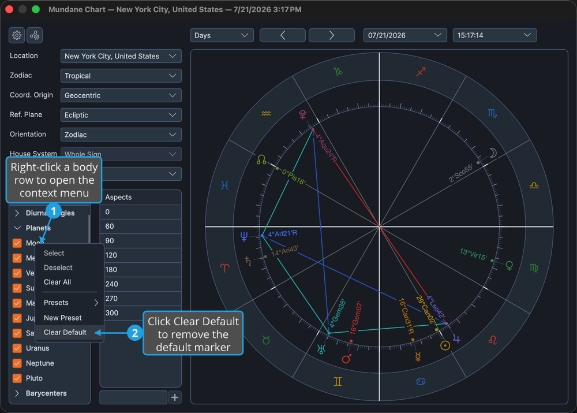Toggle the Venus row checkbox
577x413 pixels.
[17, 273]
